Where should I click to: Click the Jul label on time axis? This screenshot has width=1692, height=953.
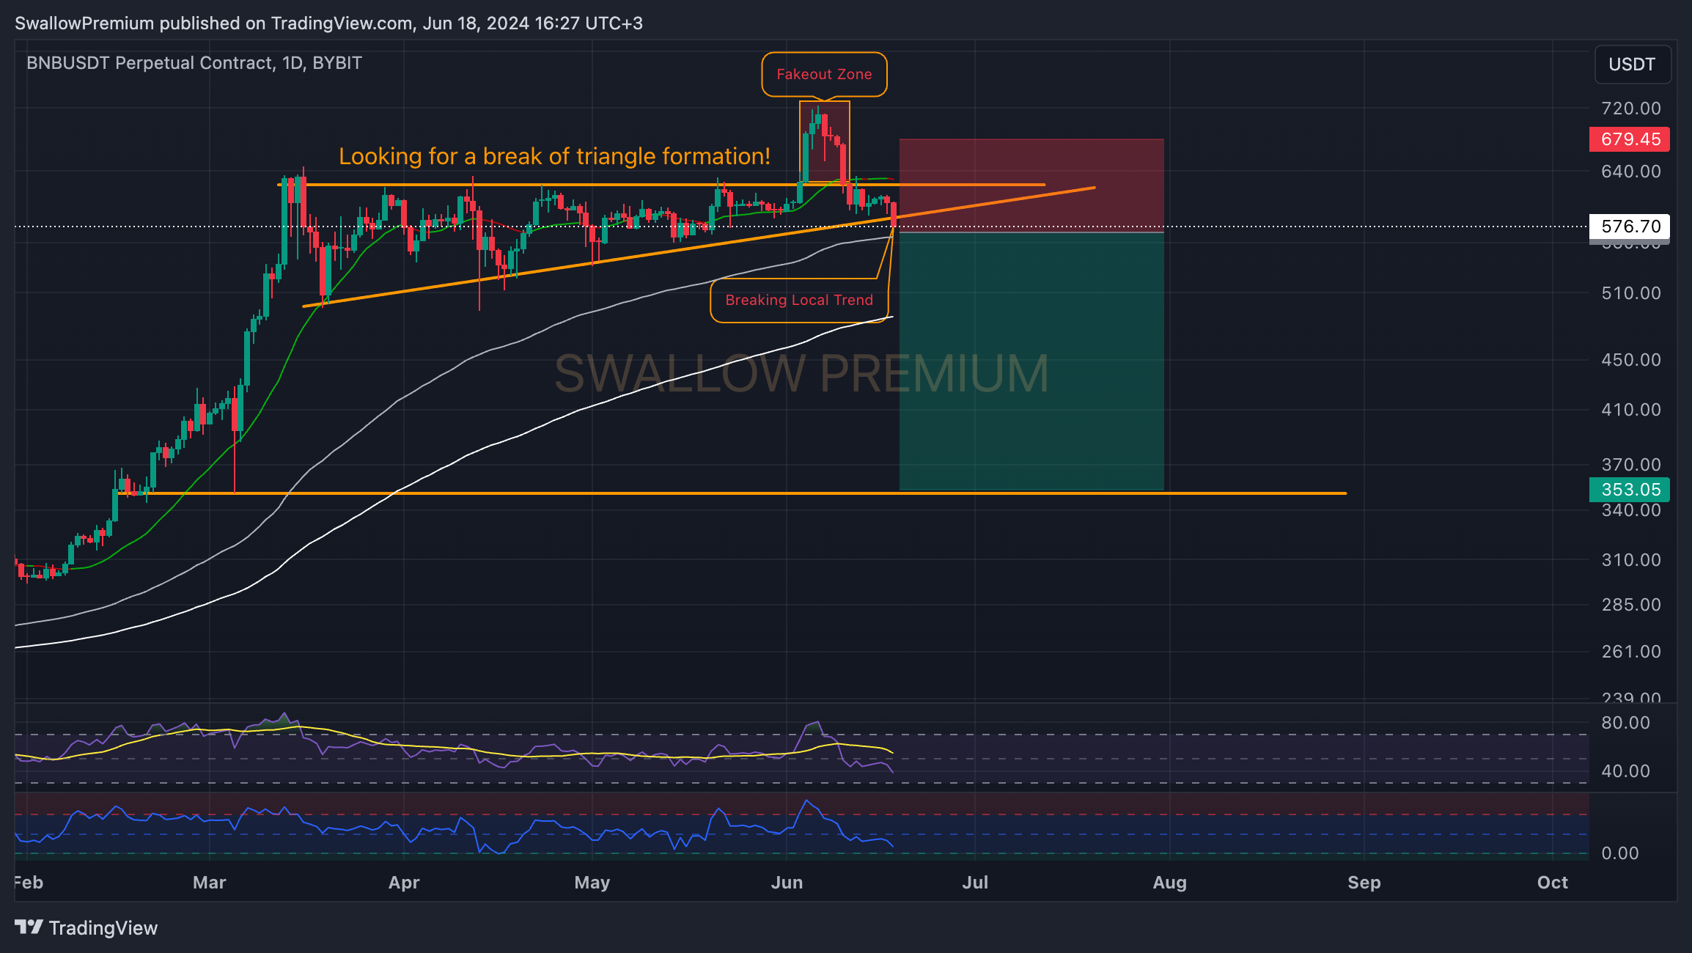click(975, 883)
